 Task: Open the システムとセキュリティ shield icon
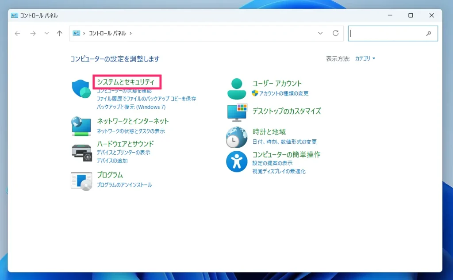pyautogui.click(x=81, y=89)
